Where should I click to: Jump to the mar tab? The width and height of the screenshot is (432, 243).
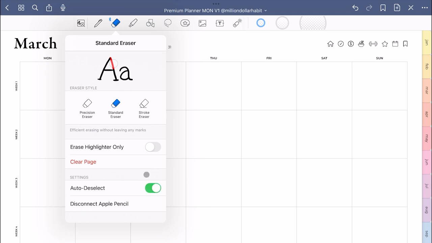pyautogui.click(x=427, y=90)
